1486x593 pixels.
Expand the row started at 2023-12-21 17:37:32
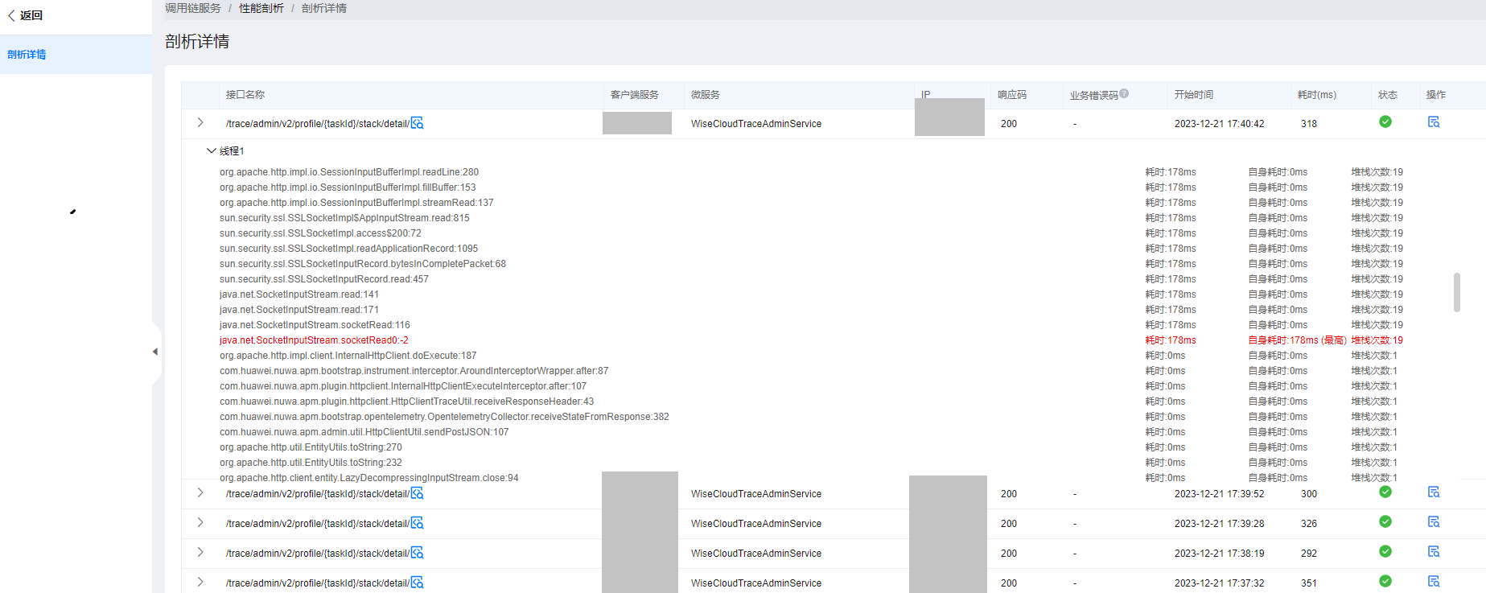click(200, 583)
